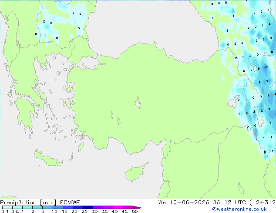
Task: Click the weatheronline.co.uk copyright link
Action: 239,209
